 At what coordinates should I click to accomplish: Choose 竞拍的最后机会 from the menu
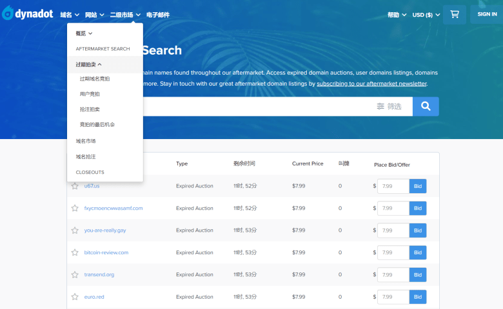click(97, 124)
